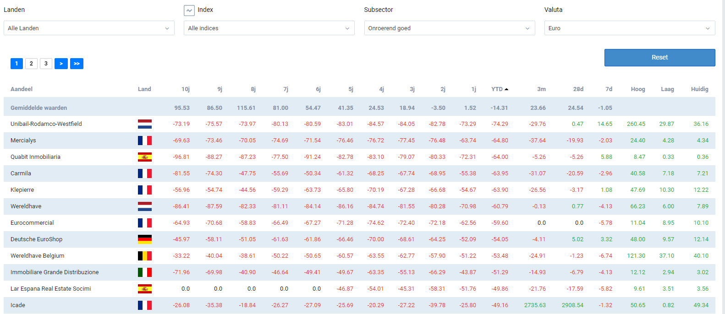Click the Dutch flag in Wereldhave row
Image resolution: width=725 pixels, height=314 pixels.
[145, 206]
